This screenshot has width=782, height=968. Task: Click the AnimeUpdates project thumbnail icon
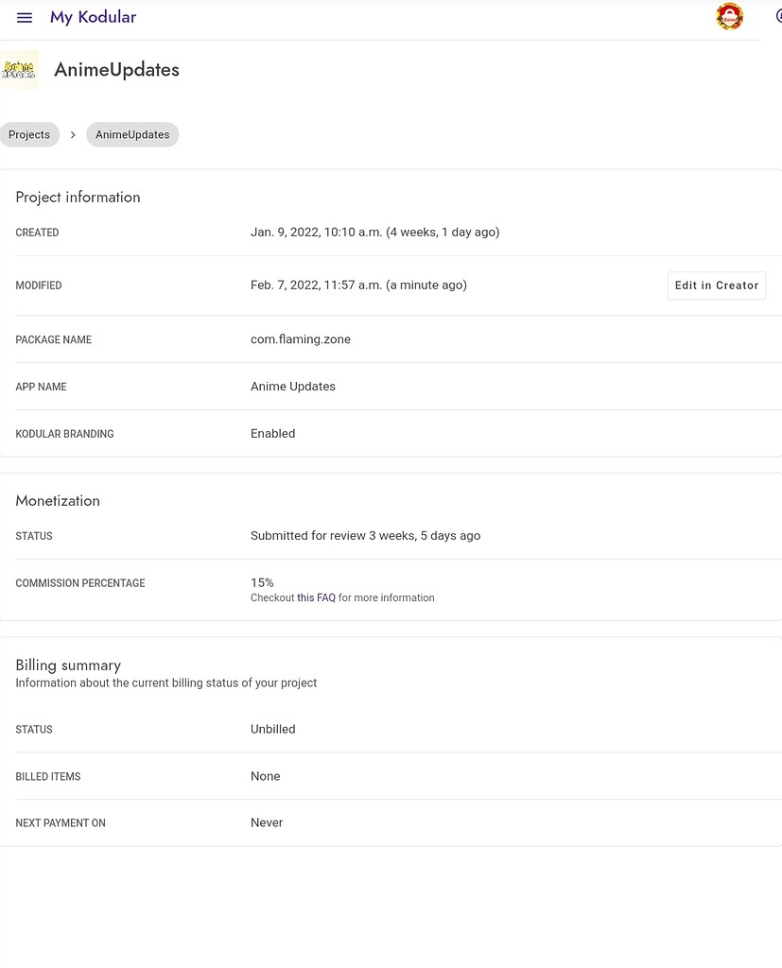[x=19, y=69]
